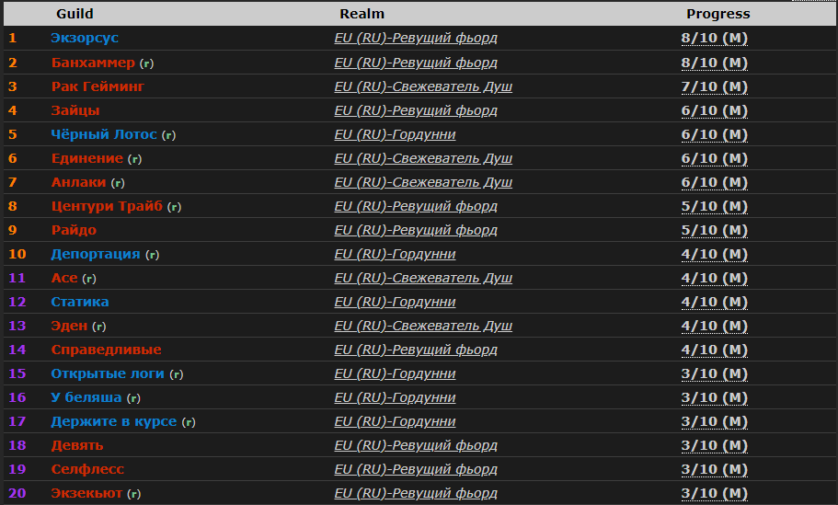Click the (r) marker next to Экзекьют

click(134, 494)
